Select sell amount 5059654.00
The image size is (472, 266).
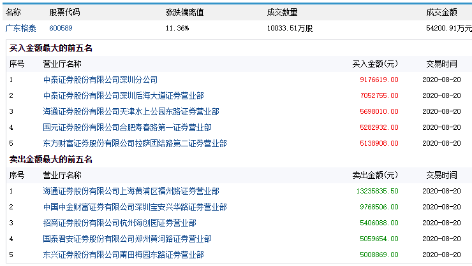coord(379,239)
